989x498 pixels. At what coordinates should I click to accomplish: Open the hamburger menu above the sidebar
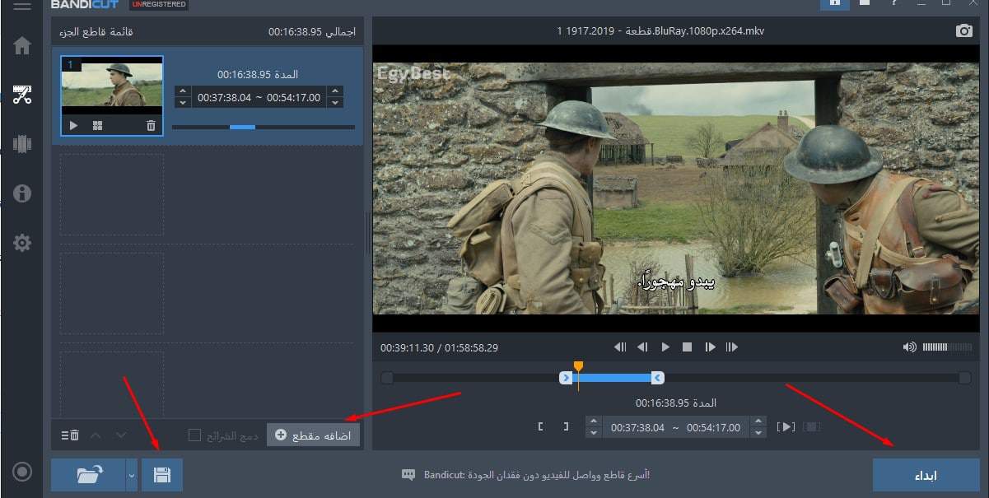coord(22,5)
